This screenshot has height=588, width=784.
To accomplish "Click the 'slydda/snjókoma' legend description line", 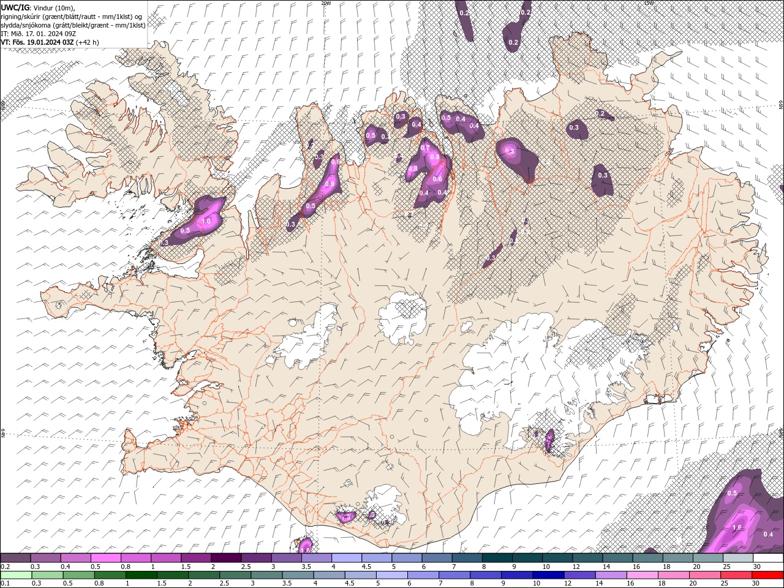I will (x=73, y=25).
